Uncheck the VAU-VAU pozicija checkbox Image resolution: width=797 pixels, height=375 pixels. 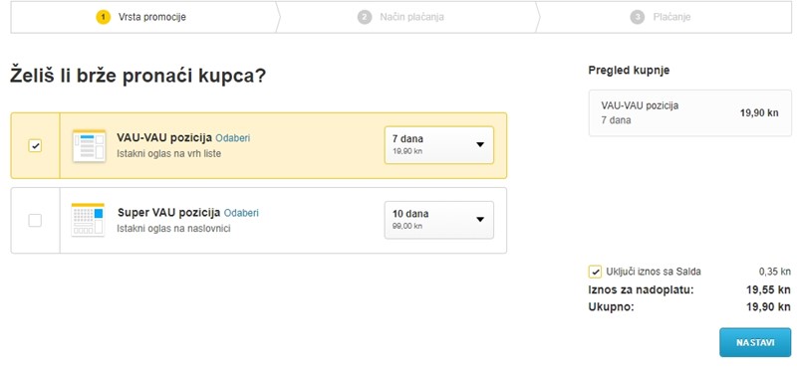35,146
